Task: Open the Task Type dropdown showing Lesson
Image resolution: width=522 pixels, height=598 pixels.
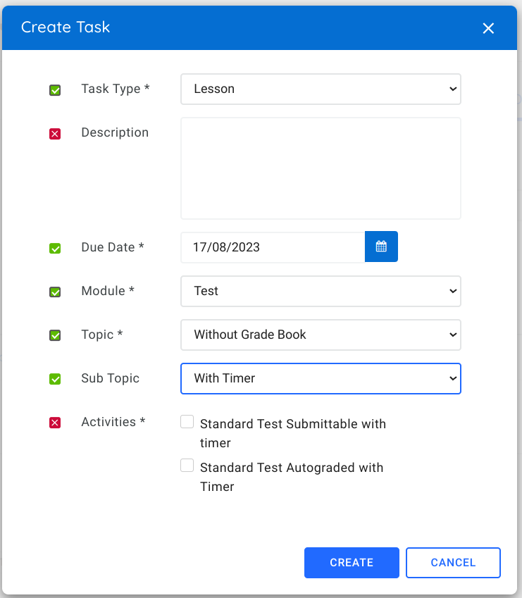Action: pyautogui.click(x=321, y=89)
